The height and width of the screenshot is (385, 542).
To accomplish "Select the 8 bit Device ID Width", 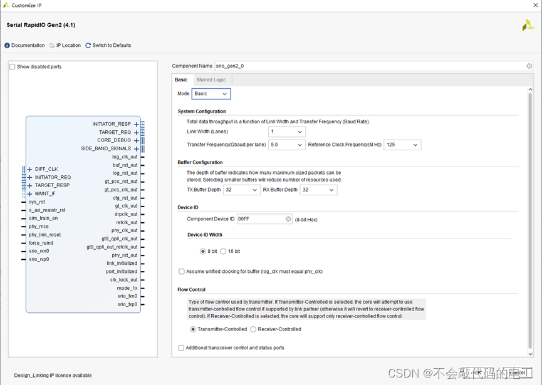I will point(203,252).
